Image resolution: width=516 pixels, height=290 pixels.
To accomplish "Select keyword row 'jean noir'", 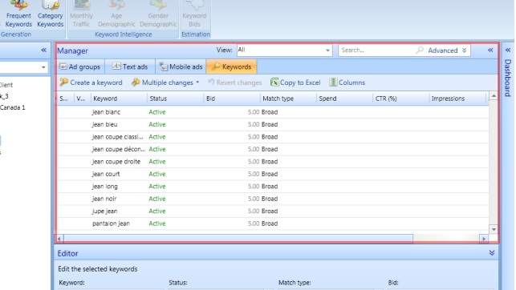I will pos(273,199).
